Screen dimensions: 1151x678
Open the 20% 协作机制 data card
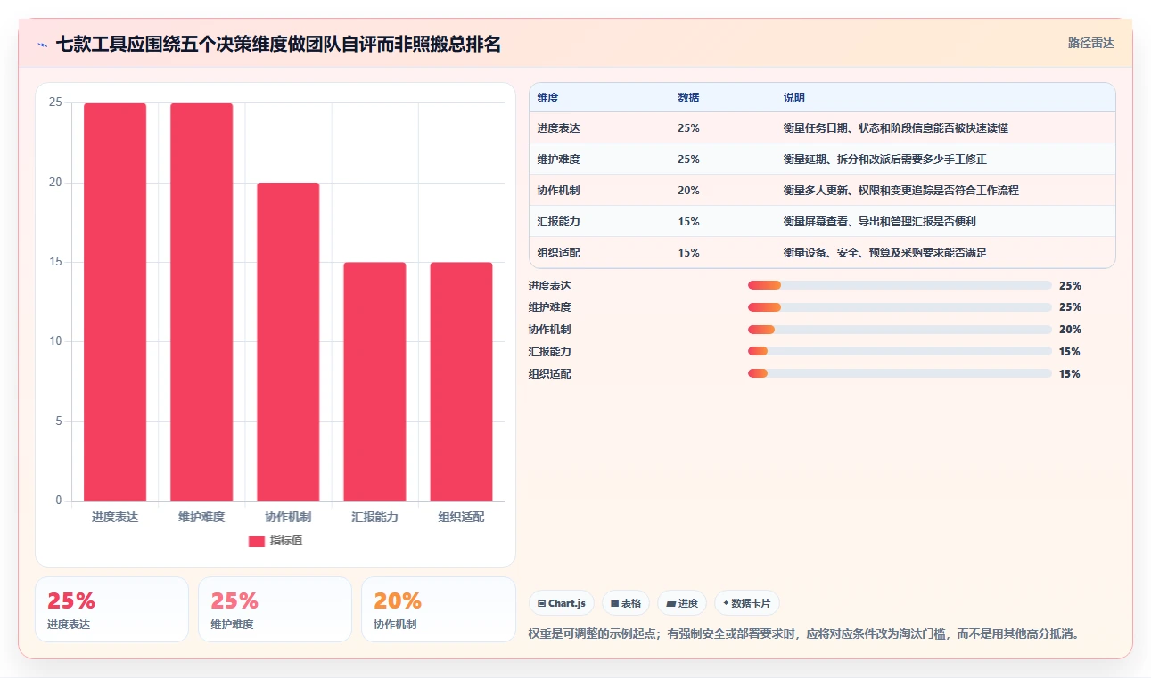(438, 609)
